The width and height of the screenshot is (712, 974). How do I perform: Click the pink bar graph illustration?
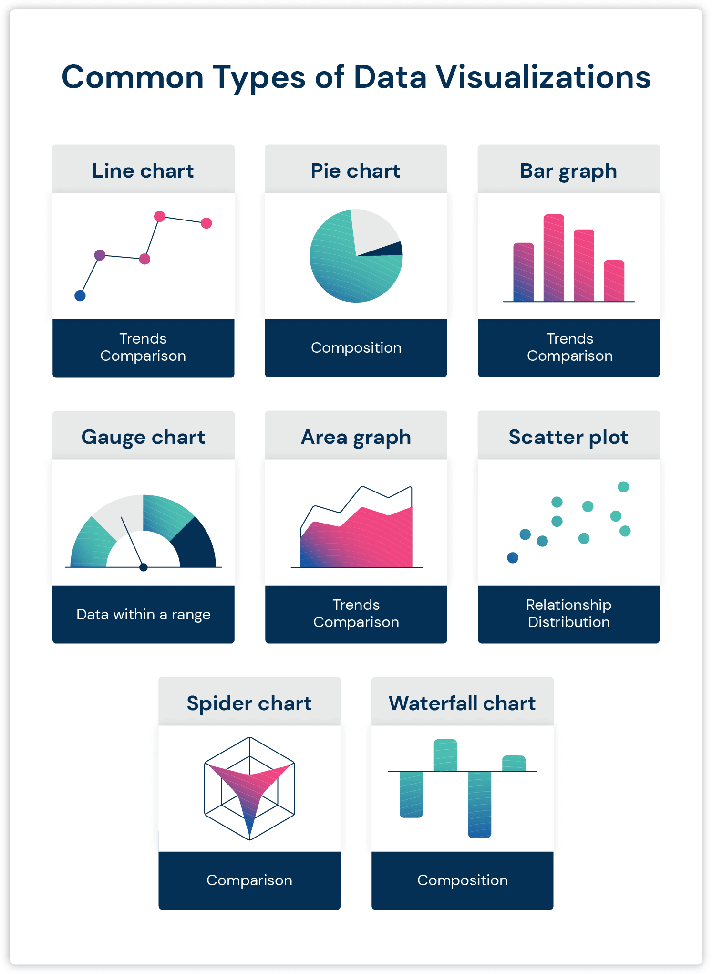568,260
